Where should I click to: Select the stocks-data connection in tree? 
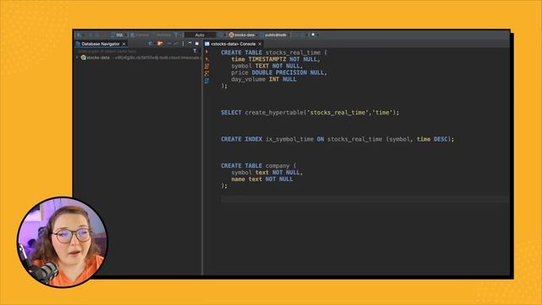[x=98, y=58]
